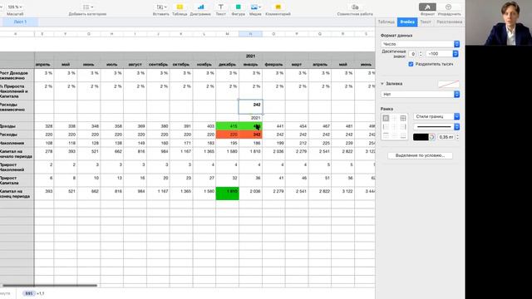The width and height of the screenshot is (532, 299).
Task: Adjust the decimal places stepper
Action: click(x=421, y=54)
